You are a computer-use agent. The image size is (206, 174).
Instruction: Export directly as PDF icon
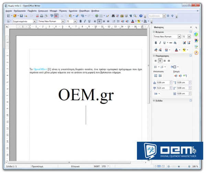[x=37, y=16]
